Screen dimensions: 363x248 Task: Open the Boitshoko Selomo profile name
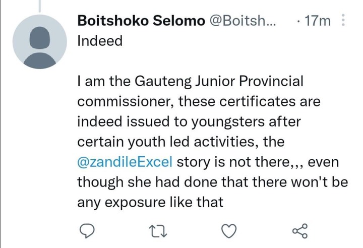[141, 21]
